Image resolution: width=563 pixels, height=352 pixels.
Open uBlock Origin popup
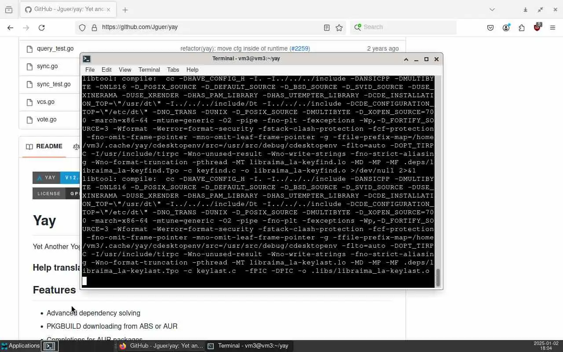pos(537,27)
